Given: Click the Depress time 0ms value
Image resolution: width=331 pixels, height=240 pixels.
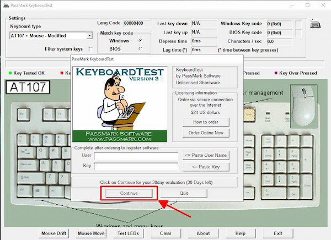Looking at the screenshot, I should point(204,41).
